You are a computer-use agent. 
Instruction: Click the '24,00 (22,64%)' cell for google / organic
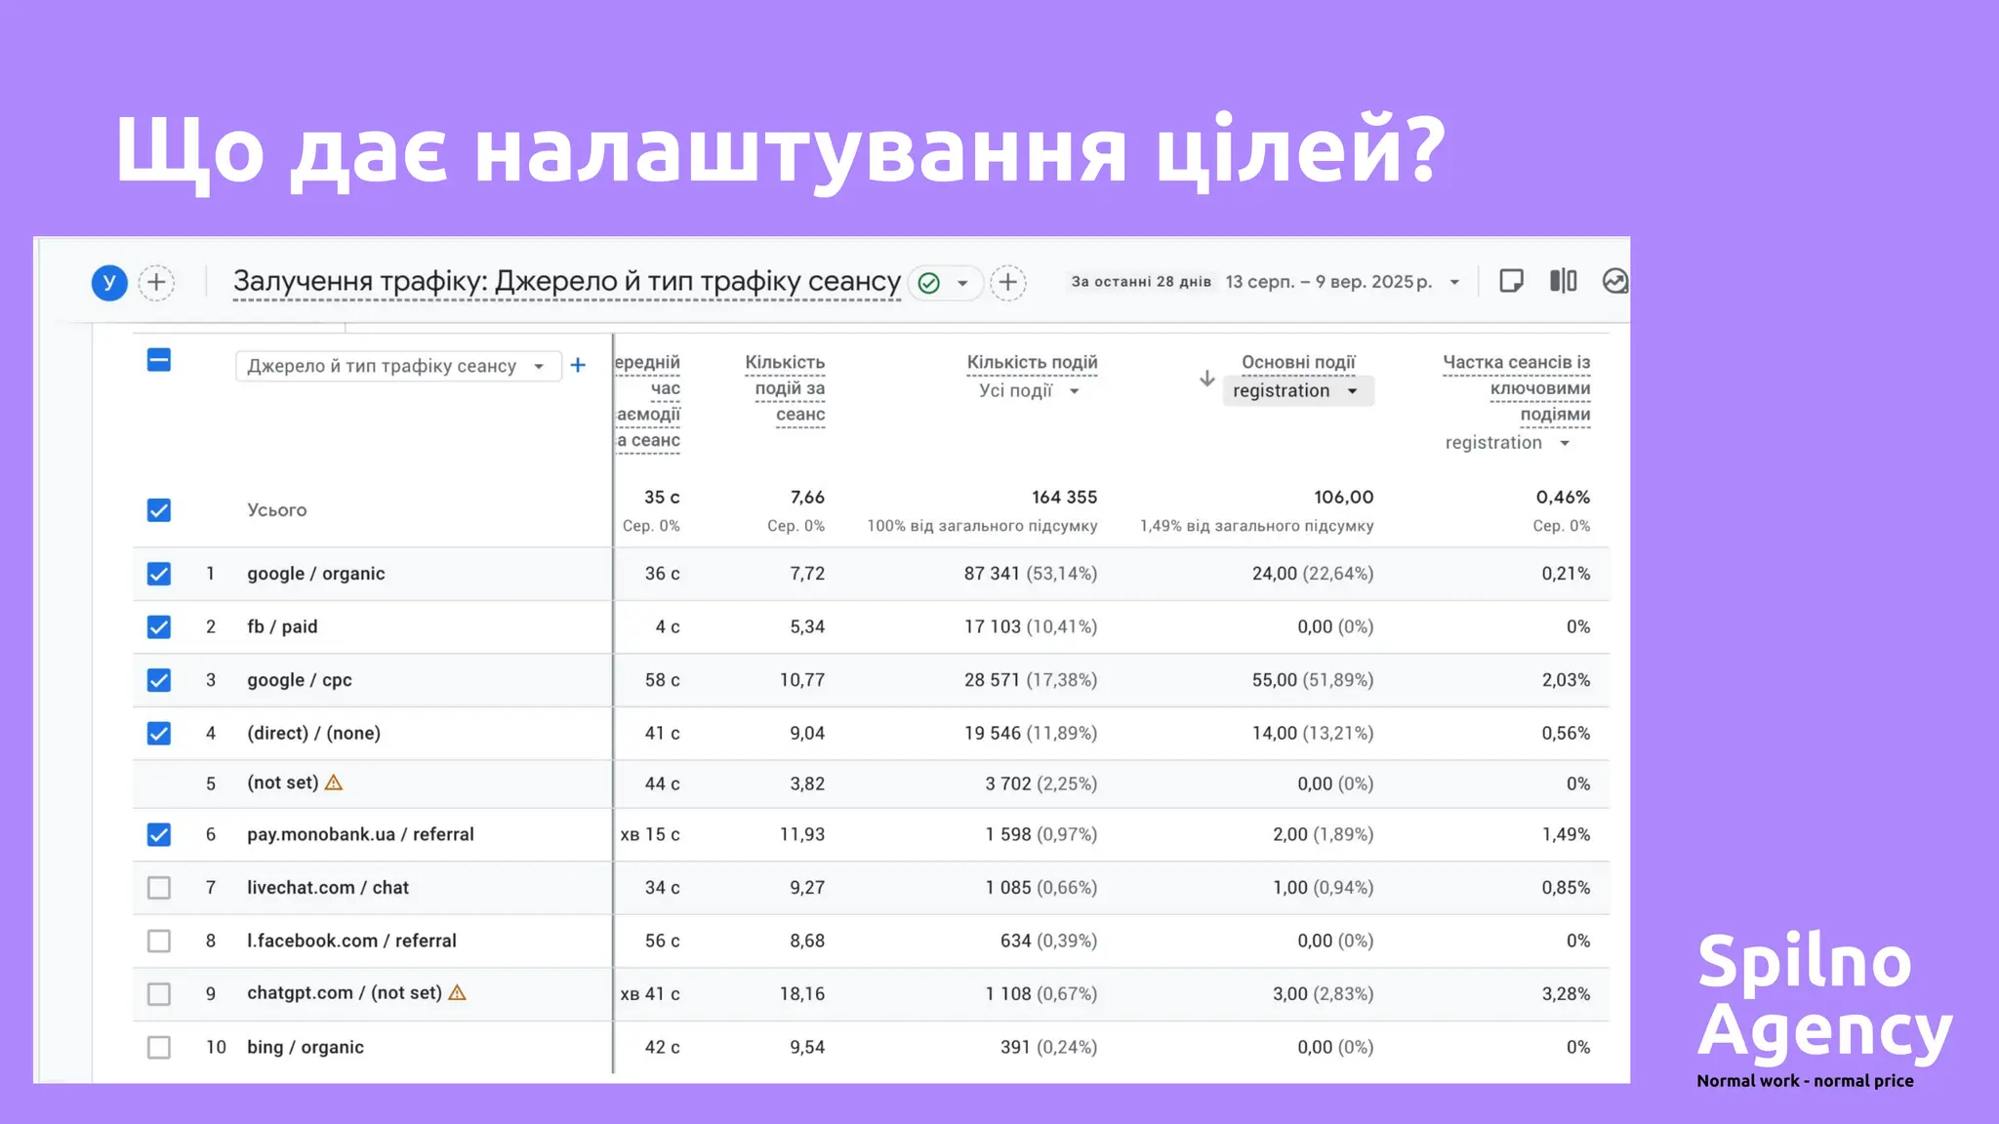pyautogui.click(x=1313, y=574)
